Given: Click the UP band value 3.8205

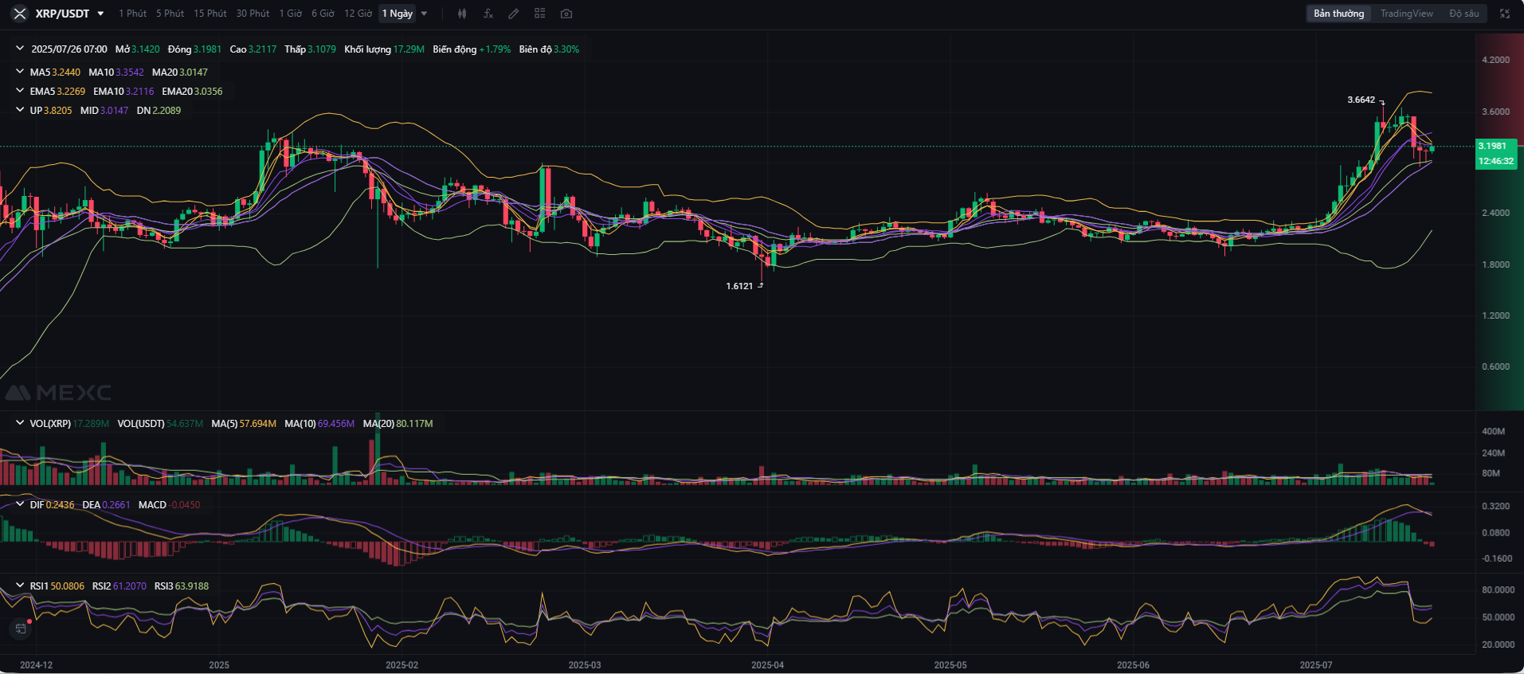Looking at the screenshot, I should (x=58, y=110).
